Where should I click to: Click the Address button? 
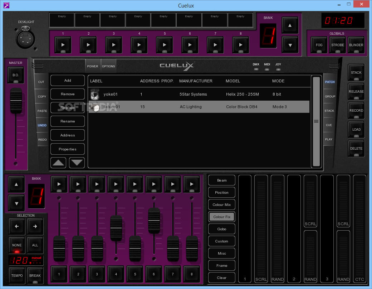point(68,135)
